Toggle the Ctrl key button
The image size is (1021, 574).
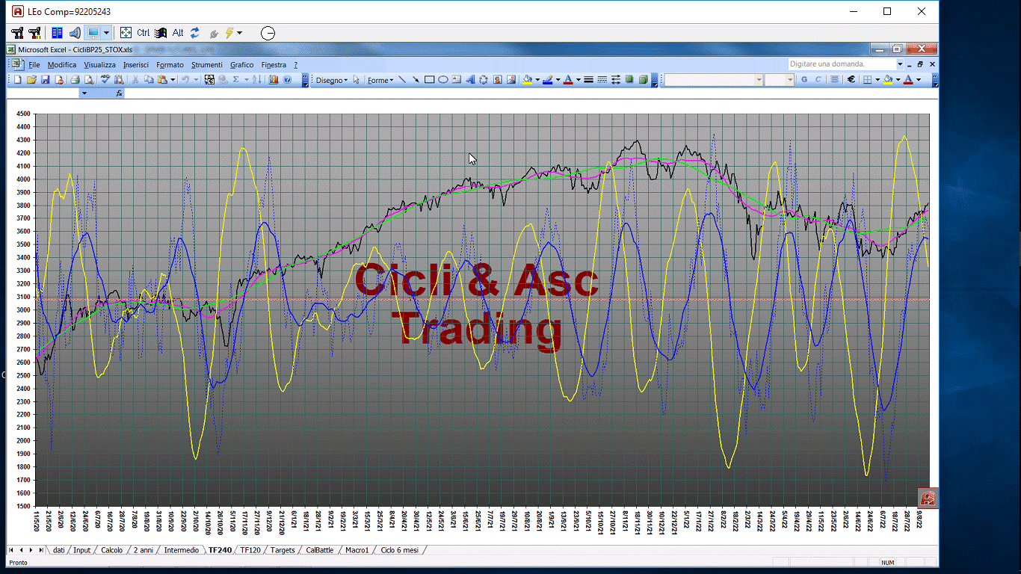click(143, 33)
